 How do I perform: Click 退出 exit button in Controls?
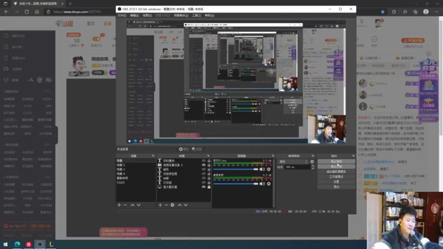pyautogui.click(x=336, y=187)
